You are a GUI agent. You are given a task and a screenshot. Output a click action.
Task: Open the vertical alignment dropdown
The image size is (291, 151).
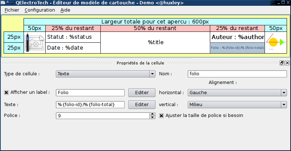tap(237, 105)
